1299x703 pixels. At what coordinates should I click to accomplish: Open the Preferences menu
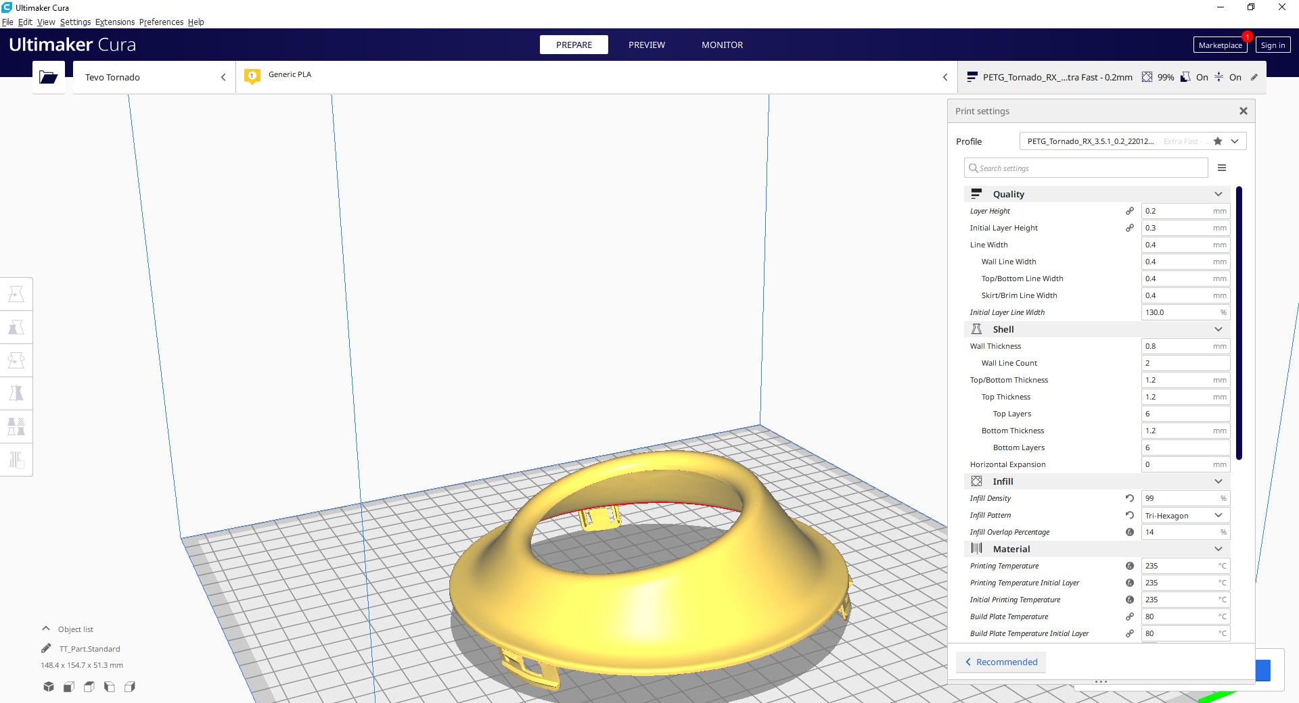(x=161, y=22)
